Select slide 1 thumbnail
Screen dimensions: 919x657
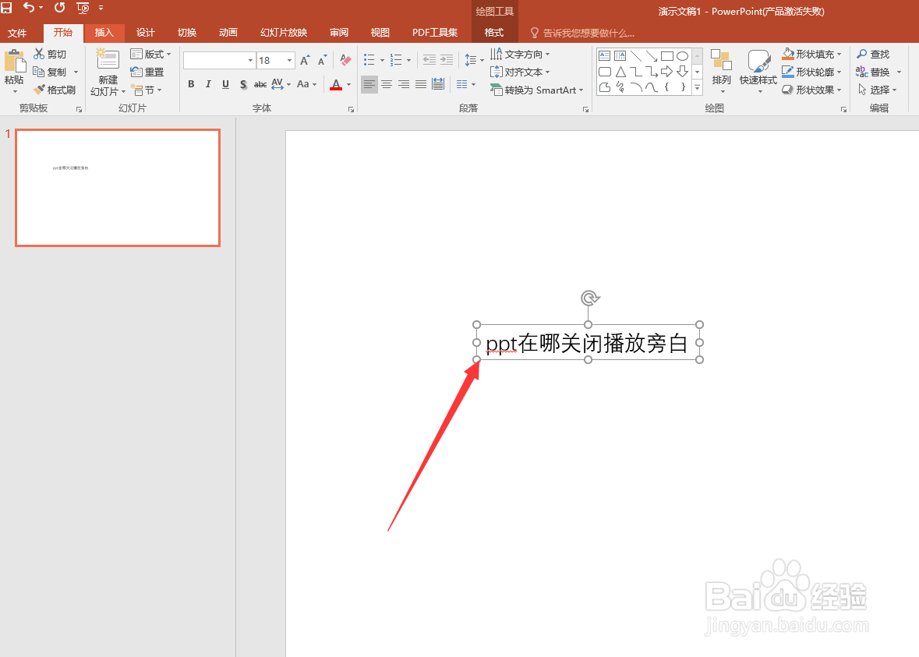(118, 188)
